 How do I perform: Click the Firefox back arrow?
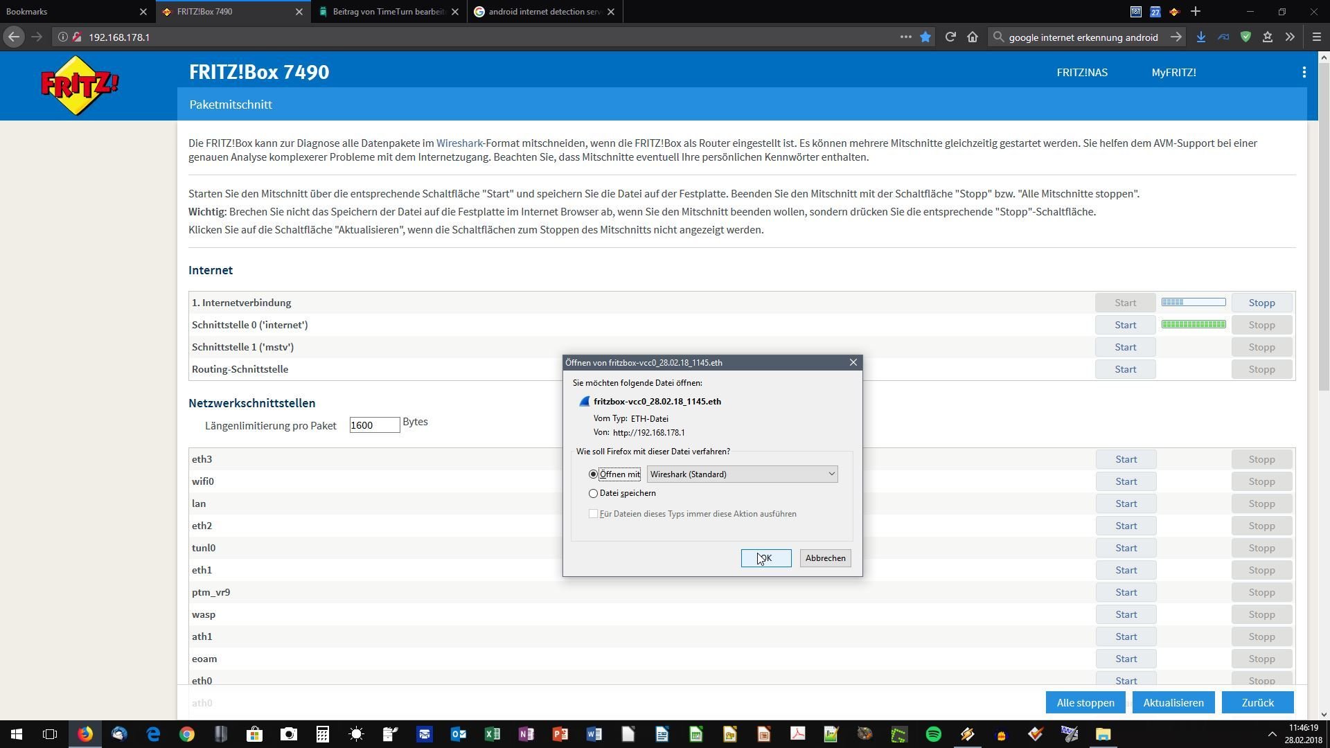tap(14, 37)
